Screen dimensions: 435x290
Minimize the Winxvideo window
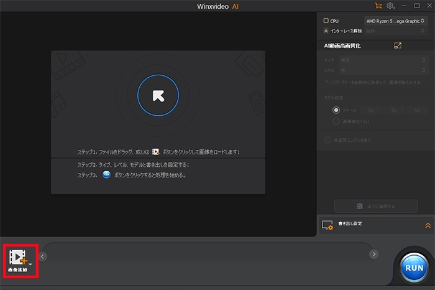pos(404,6)
